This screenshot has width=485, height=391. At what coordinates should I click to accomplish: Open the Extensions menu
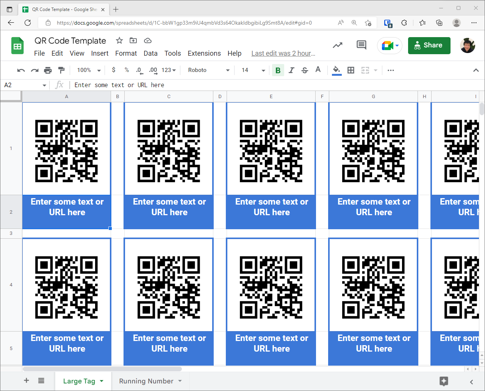point(204,53)
